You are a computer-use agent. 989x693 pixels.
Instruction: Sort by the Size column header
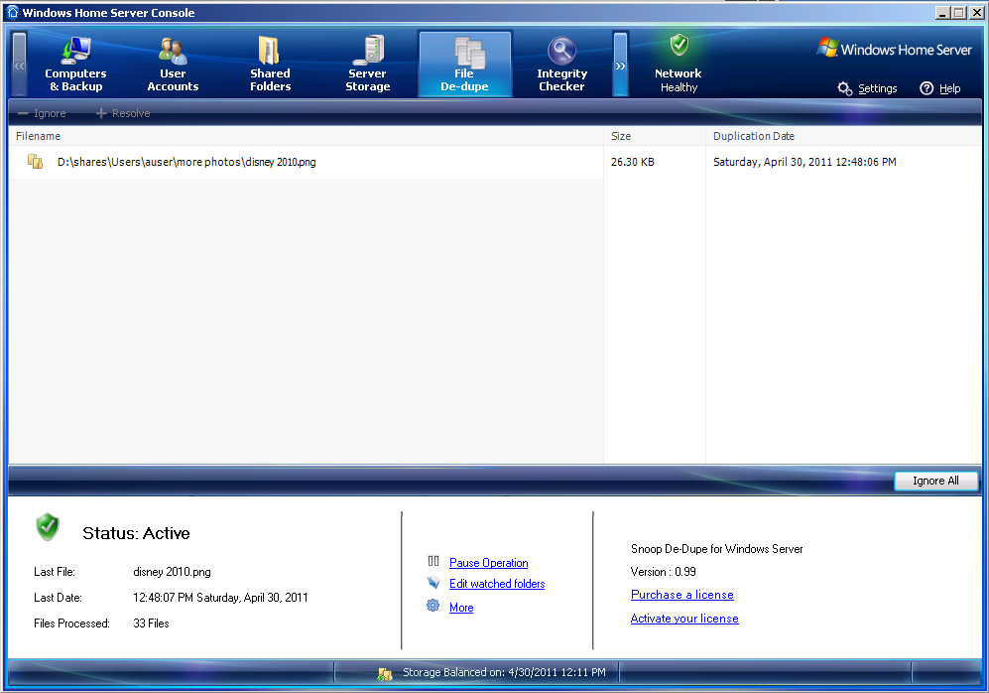tap(654, 136)
